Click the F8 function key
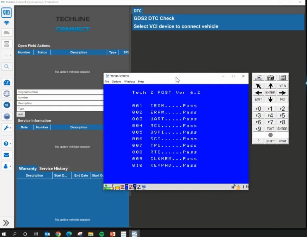307x237 pixels. pos(282,122)
